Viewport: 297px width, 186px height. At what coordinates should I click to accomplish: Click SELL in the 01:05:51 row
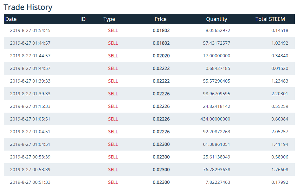(x=113, y=119)
